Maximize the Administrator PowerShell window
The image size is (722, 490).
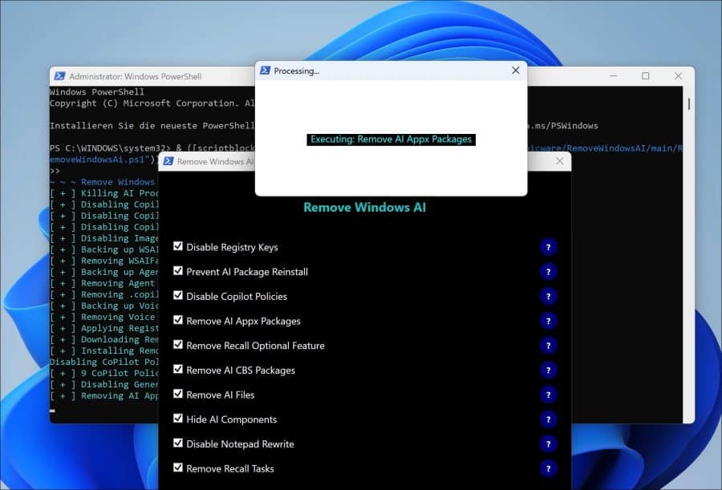click(x=645, y=76)
